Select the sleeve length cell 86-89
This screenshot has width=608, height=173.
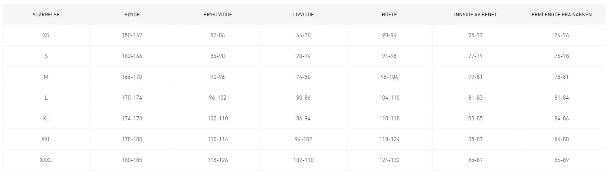coord(561,160)
